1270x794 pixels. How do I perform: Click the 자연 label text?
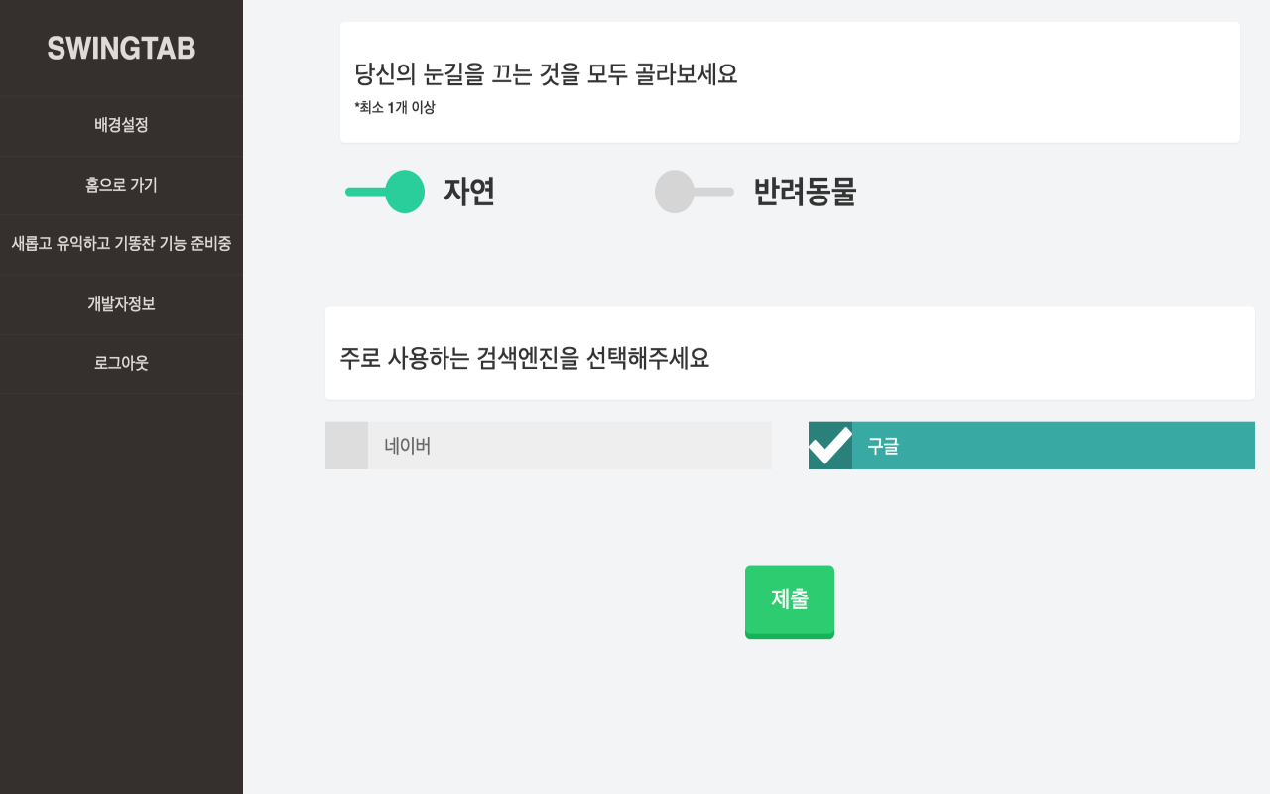pyautogui.click(x=467, y=192)
